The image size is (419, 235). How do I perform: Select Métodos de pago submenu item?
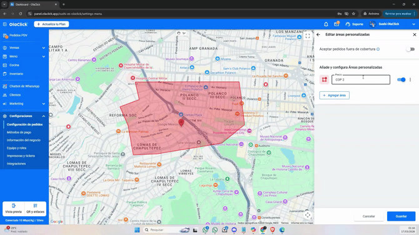tap(19, 132)
